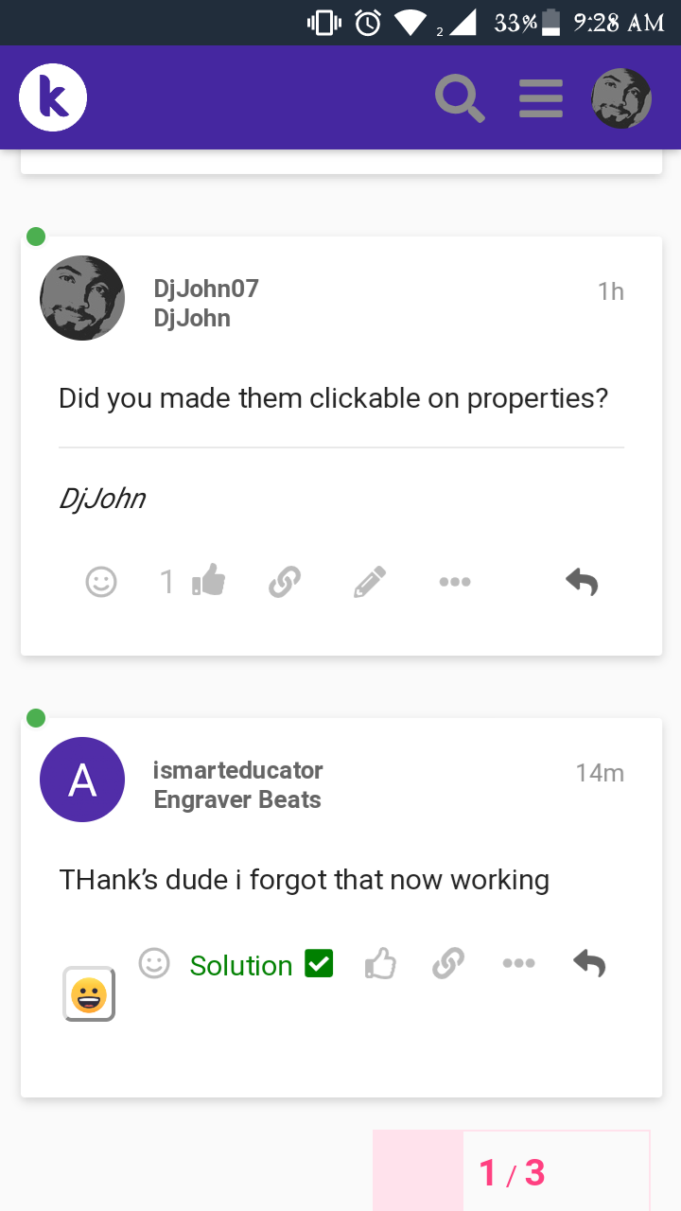Go to Kodular community home logo
This screenshot has width=681, height=1211.
coord(53,98)
